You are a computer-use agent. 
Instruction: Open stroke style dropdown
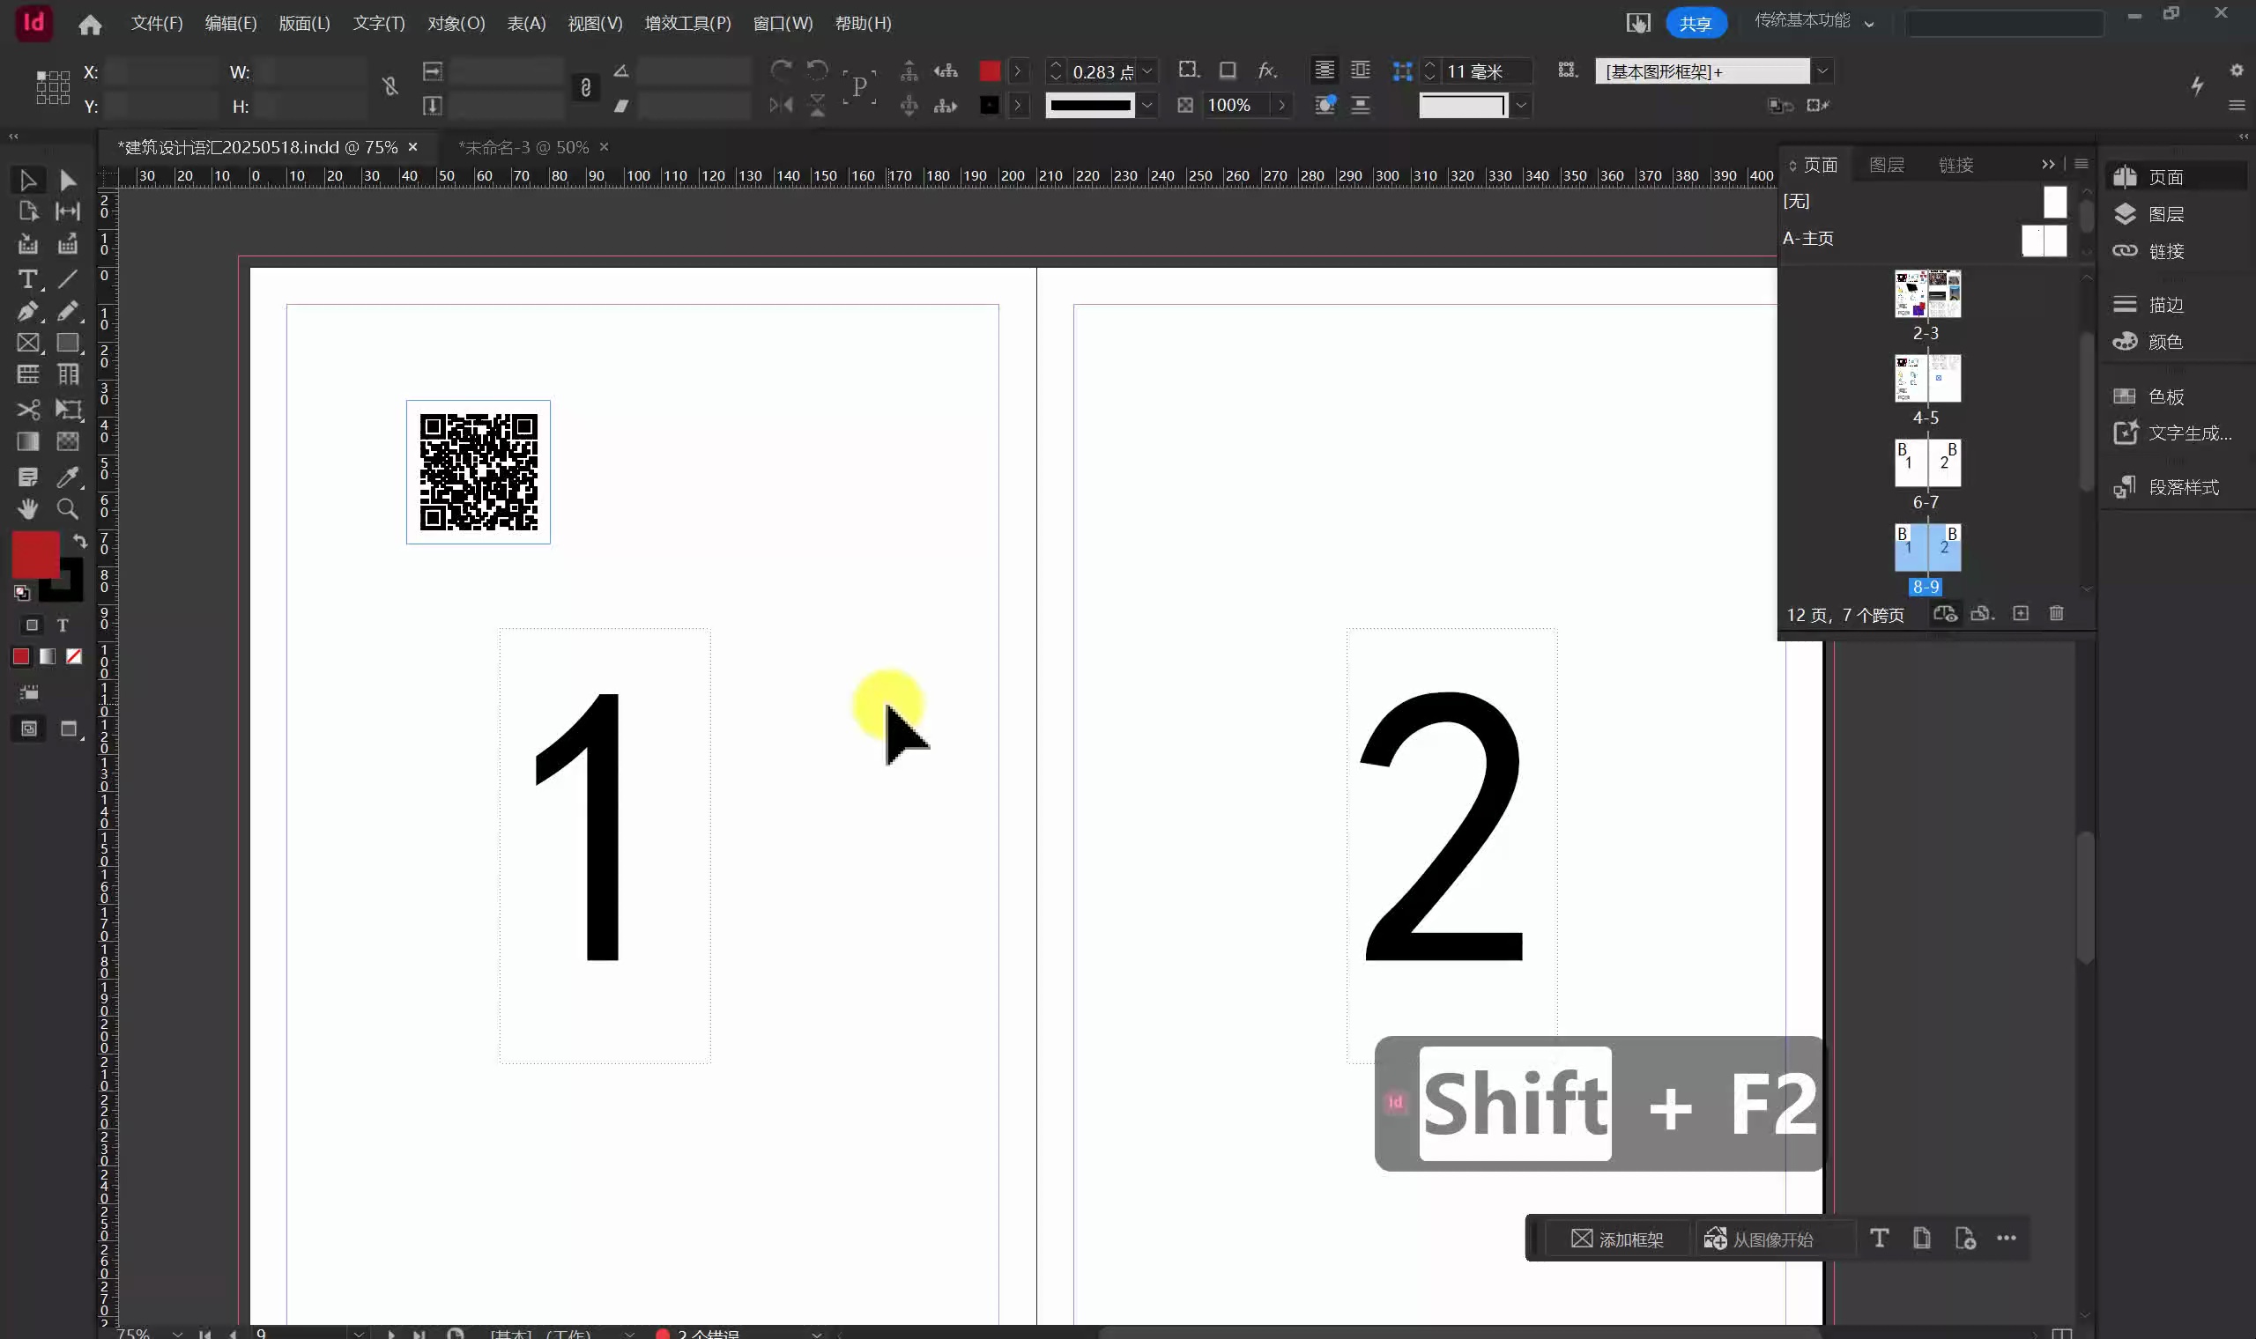pyautogui.click(x=1147, y=106)
